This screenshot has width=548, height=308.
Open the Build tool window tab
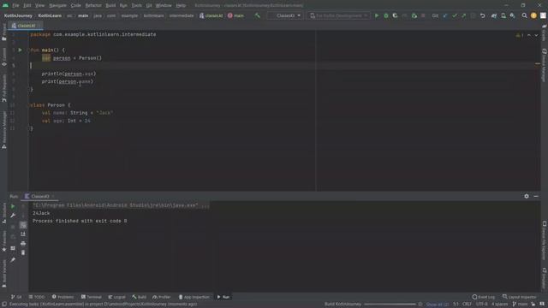click(139, 297)
